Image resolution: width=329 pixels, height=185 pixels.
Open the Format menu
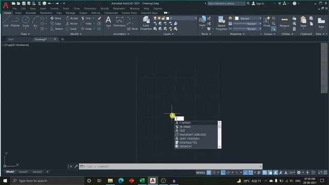pyautogui.click(x=54, y=9)
